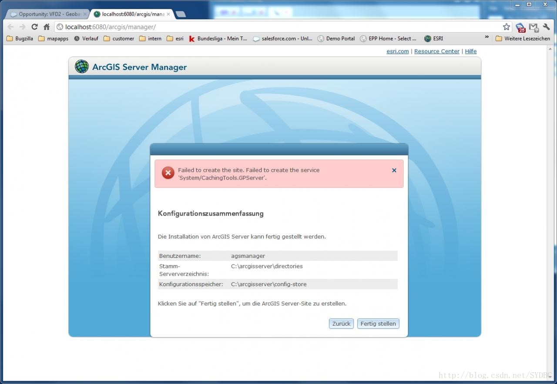This screenshot has height=384, width=557.
Task: Close the Opportunity VFD2 tab
Action: click(x=85, y=14)
